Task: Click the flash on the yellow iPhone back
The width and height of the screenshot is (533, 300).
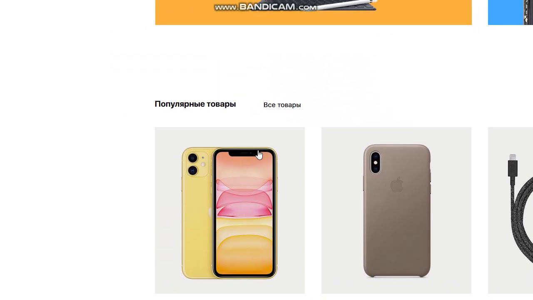Action: [203, 164]
